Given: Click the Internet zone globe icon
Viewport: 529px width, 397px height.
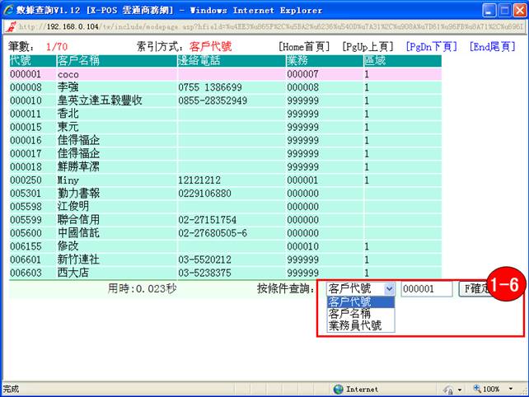Looking at the screenshot, I should click(x=339, y=389).
